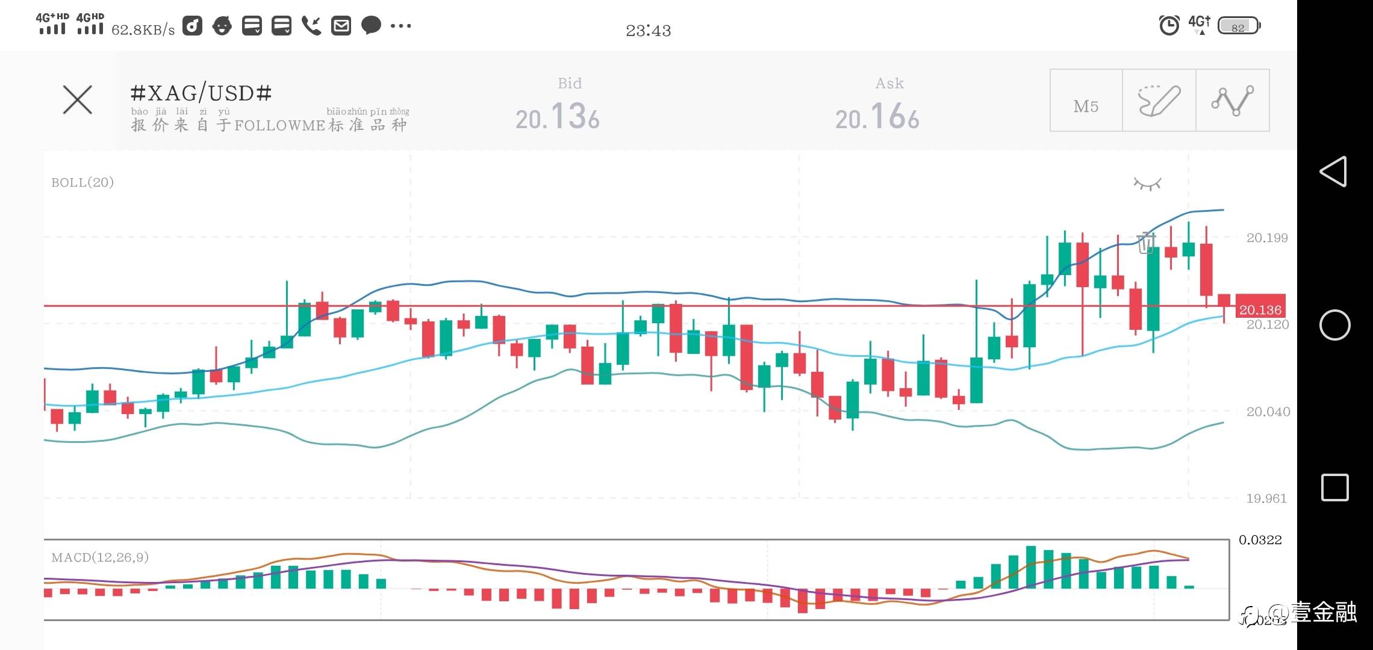The height and width of the screenshot is (650, 1373).
Task: Tap the chat bubble notification icon
Action: tap(371, 26)
